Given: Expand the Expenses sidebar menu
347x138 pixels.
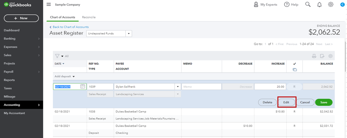Looking at the screenshot, I should pos(22,47).
